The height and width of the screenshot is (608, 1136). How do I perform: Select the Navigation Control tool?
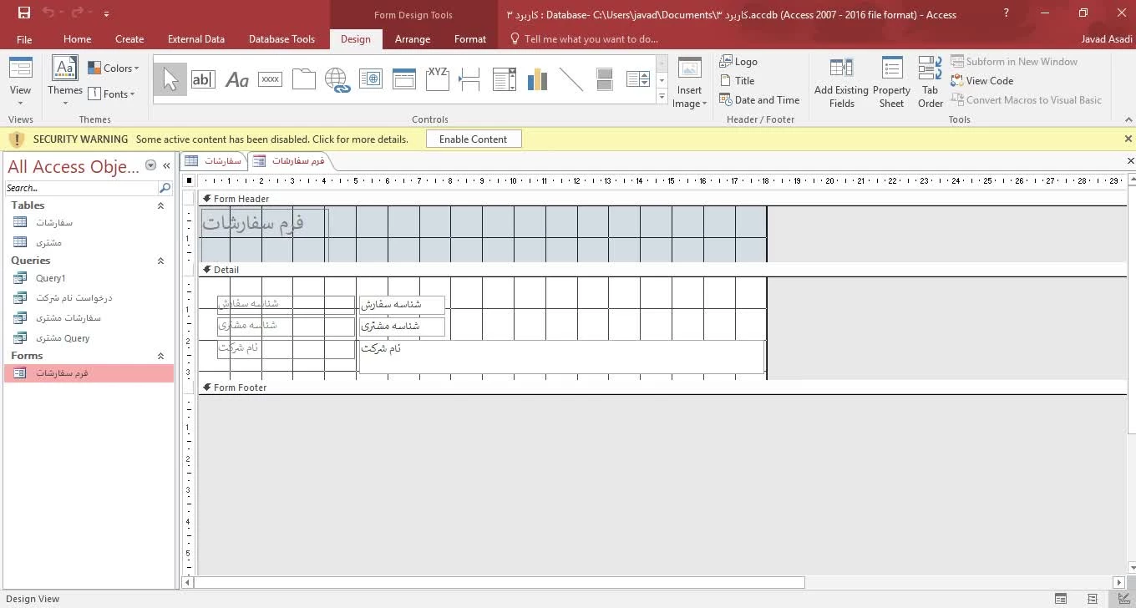coord(403,79)
